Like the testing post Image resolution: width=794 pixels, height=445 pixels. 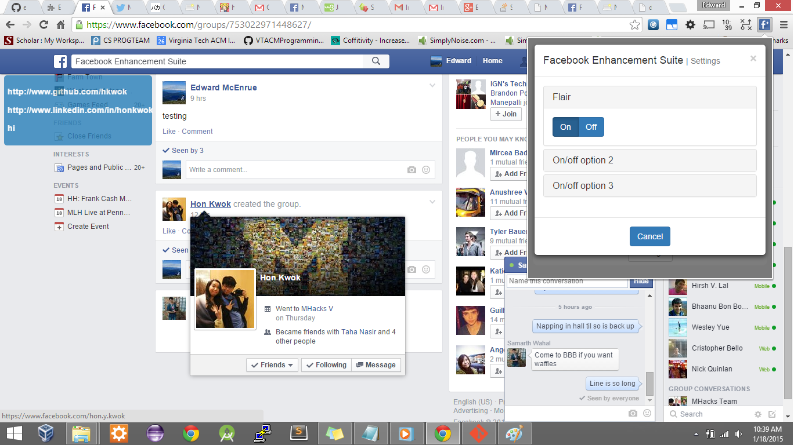169,132
